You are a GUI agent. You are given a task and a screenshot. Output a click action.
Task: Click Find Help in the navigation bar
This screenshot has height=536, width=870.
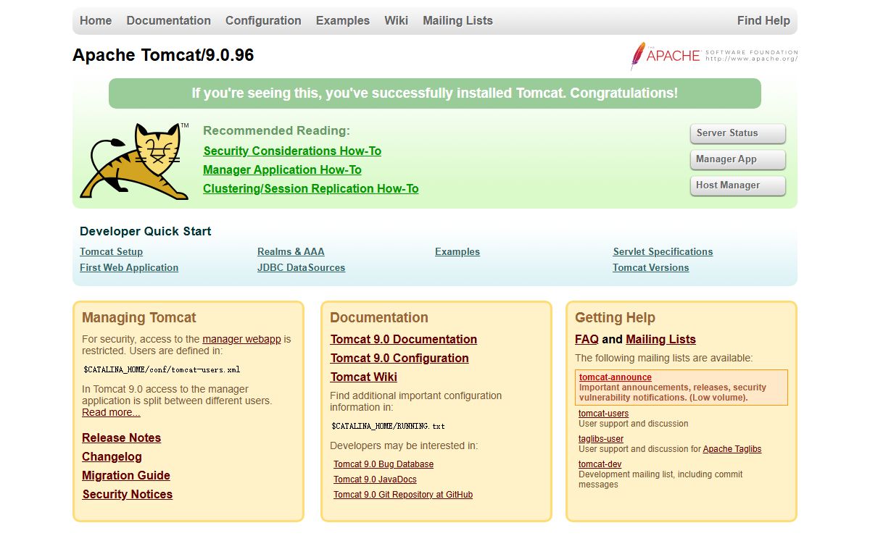763,20
